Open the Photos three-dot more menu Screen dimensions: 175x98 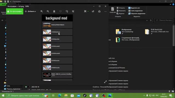tap(105, 11)
